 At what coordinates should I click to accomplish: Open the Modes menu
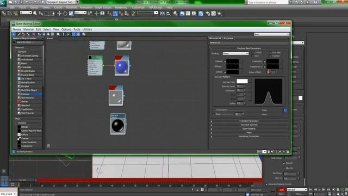(17, 29)
